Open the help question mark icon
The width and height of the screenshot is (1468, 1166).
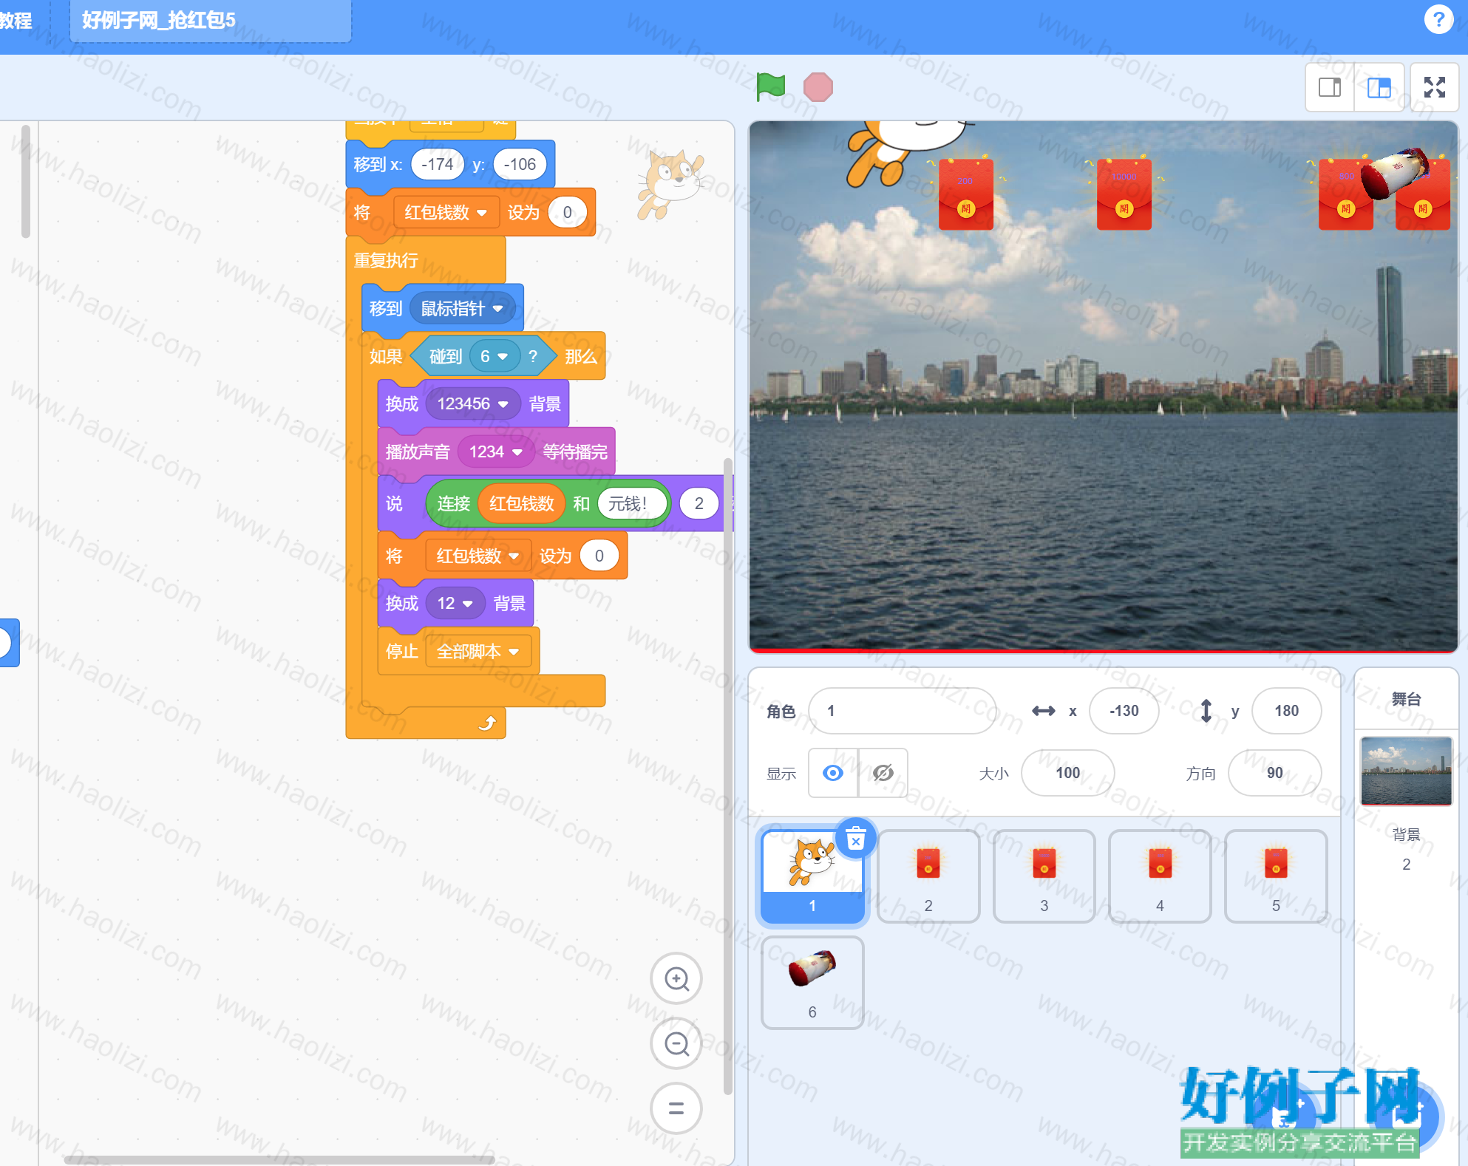click(1438, 19)
